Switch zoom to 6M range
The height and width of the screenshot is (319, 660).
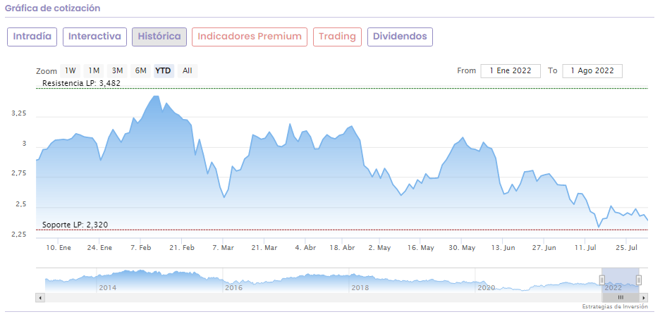tap(140, 70)
